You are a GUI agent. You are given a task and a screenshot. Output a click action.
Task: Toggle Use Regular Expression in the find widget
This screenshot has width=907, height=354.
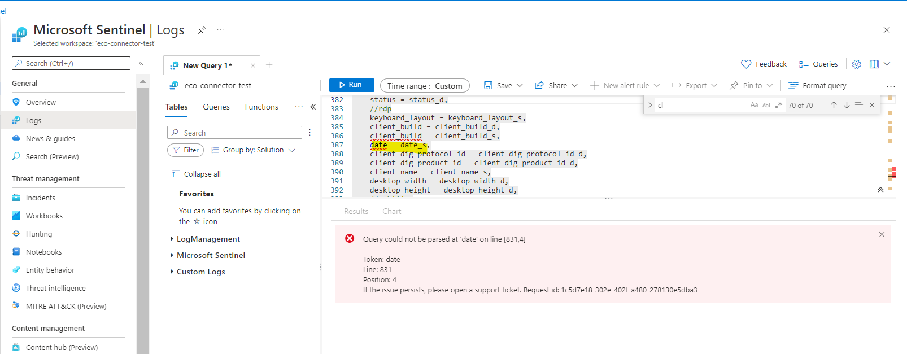click(x=778, y=105)
